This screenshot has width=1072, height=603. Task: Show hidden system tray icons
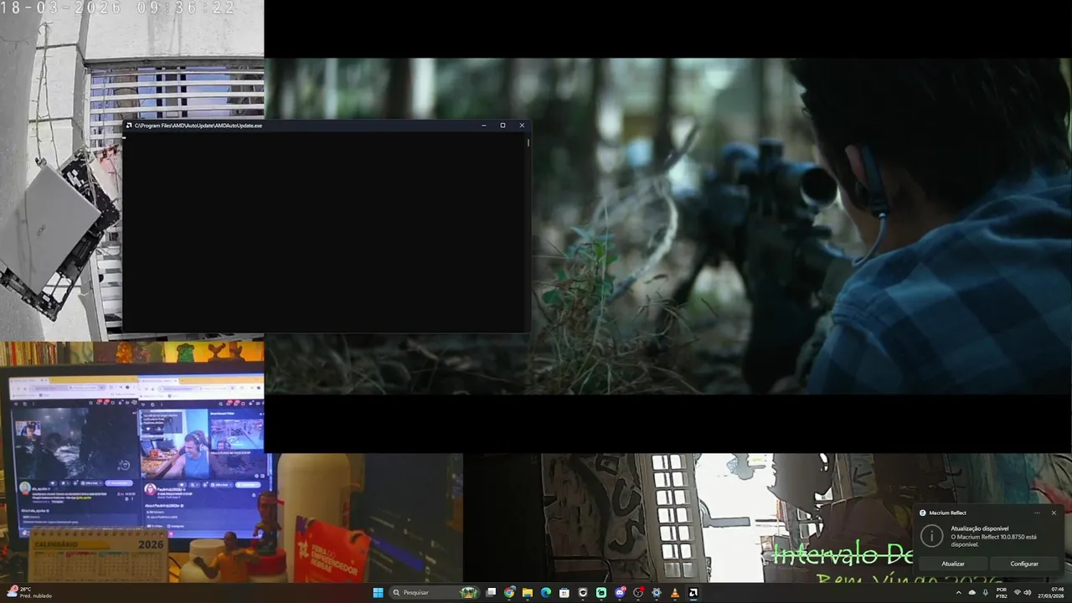click(959, 592)
